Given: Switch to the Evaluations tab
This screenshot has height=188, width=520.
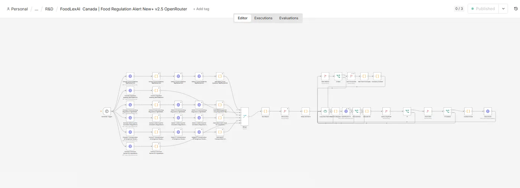Looking at the screenshot, I should 289,18.
